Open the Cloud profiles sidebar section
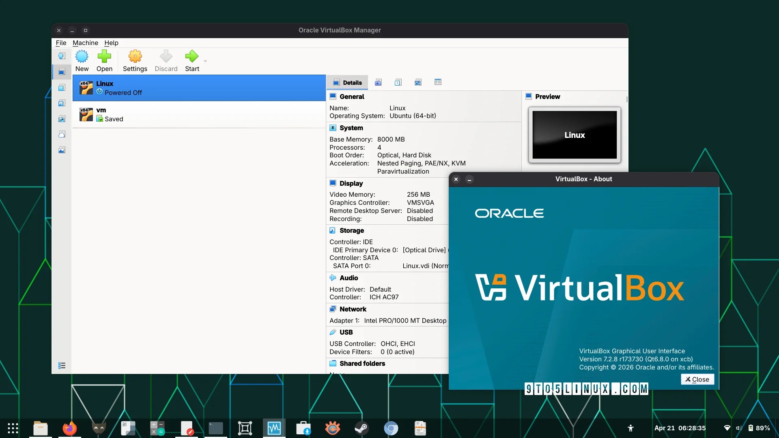 click(61, 134)
